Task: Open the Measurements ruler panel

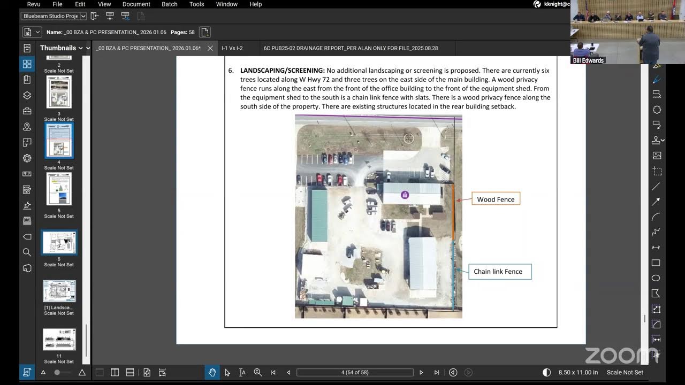Action: tap(27, 174)
